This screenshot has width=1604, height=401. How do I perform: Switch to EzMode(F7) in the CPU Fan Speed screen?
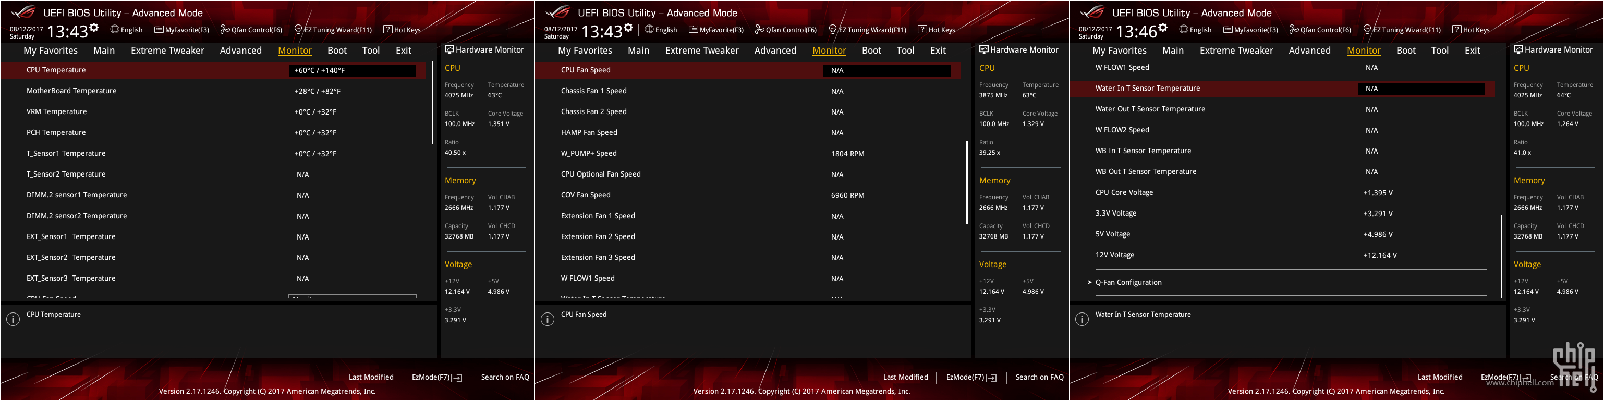pos(971,378)
